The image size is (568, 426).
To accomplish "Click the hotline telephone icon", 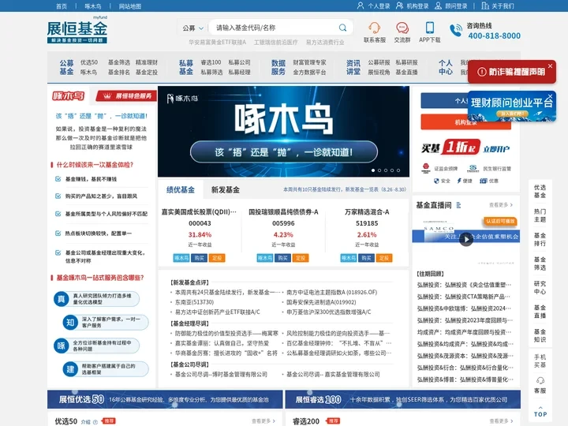I will (456, 31).
